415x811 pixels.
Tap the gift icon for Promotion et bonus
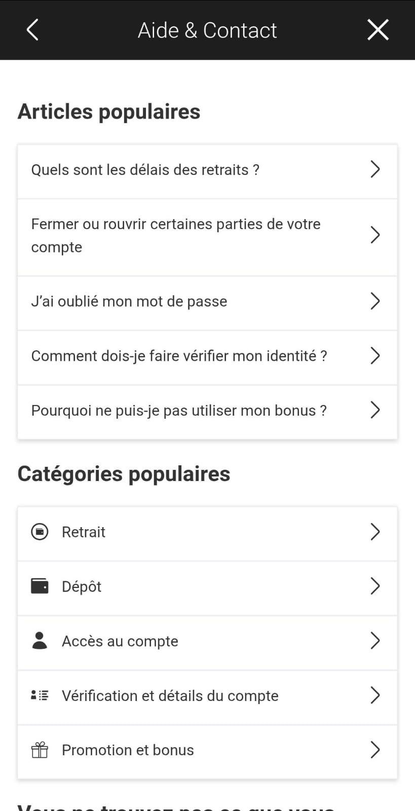pyautogui.click(x=40, y=750)
